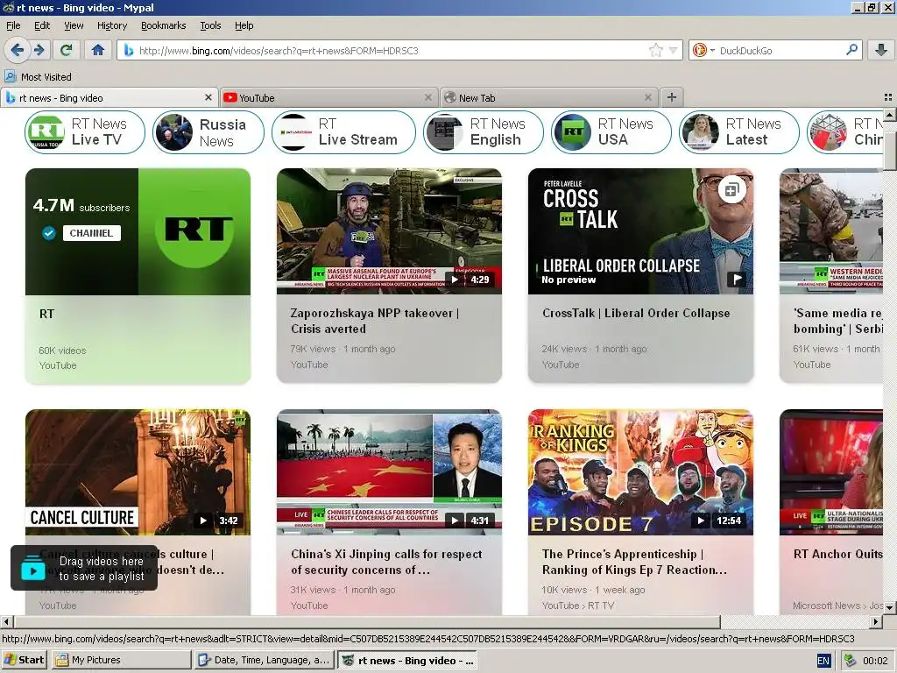Open the Bookmarks menu
This screenshot has height=673, width=897.
coord(163,25)
